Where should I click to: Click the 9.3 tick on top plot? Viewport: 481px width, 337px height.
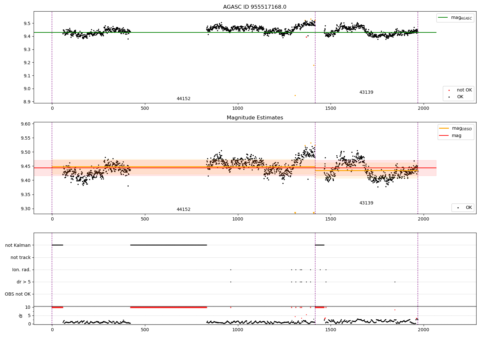27,50
